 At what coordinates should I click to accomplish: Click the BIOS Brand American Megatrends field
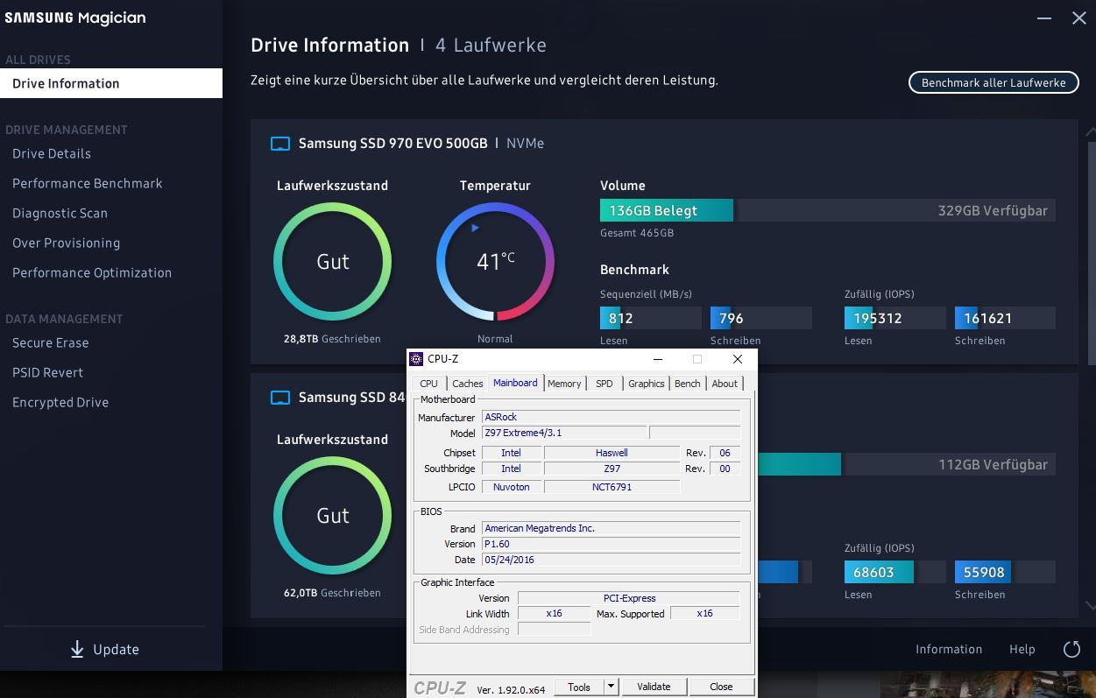(612, 528)
